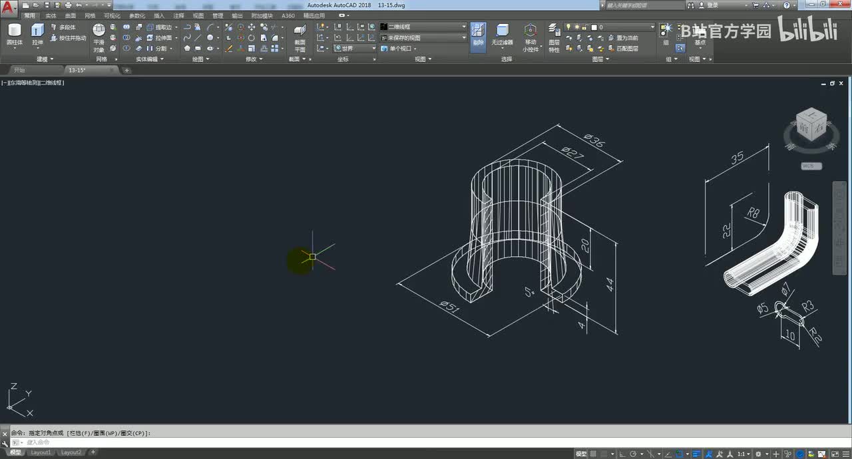Expand the 绘图 panel
Image resolution: width=852 pixels, height=459 pixels.
200,59
